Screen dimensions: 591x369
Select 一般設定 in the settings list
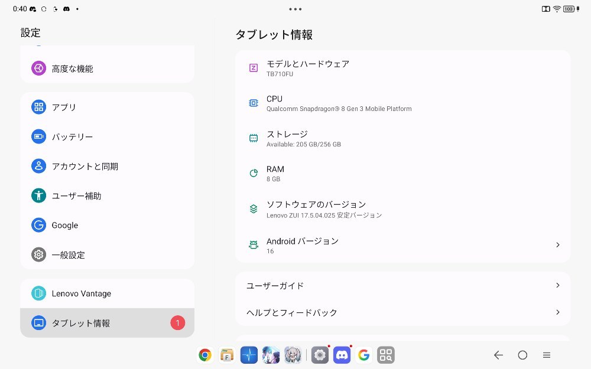tap(108, 254)
